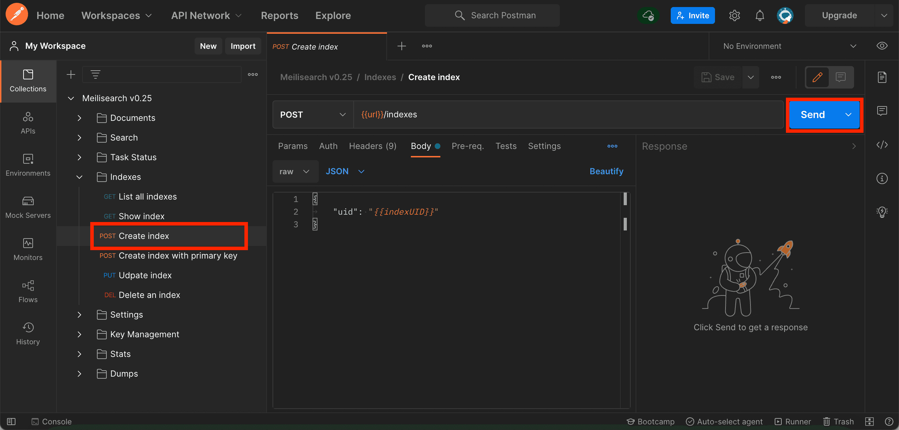The width and height of the screenshot is (899, 430).
Task: Click the Search Postman field
Action: pyautogui.click(x=492, y=15)
